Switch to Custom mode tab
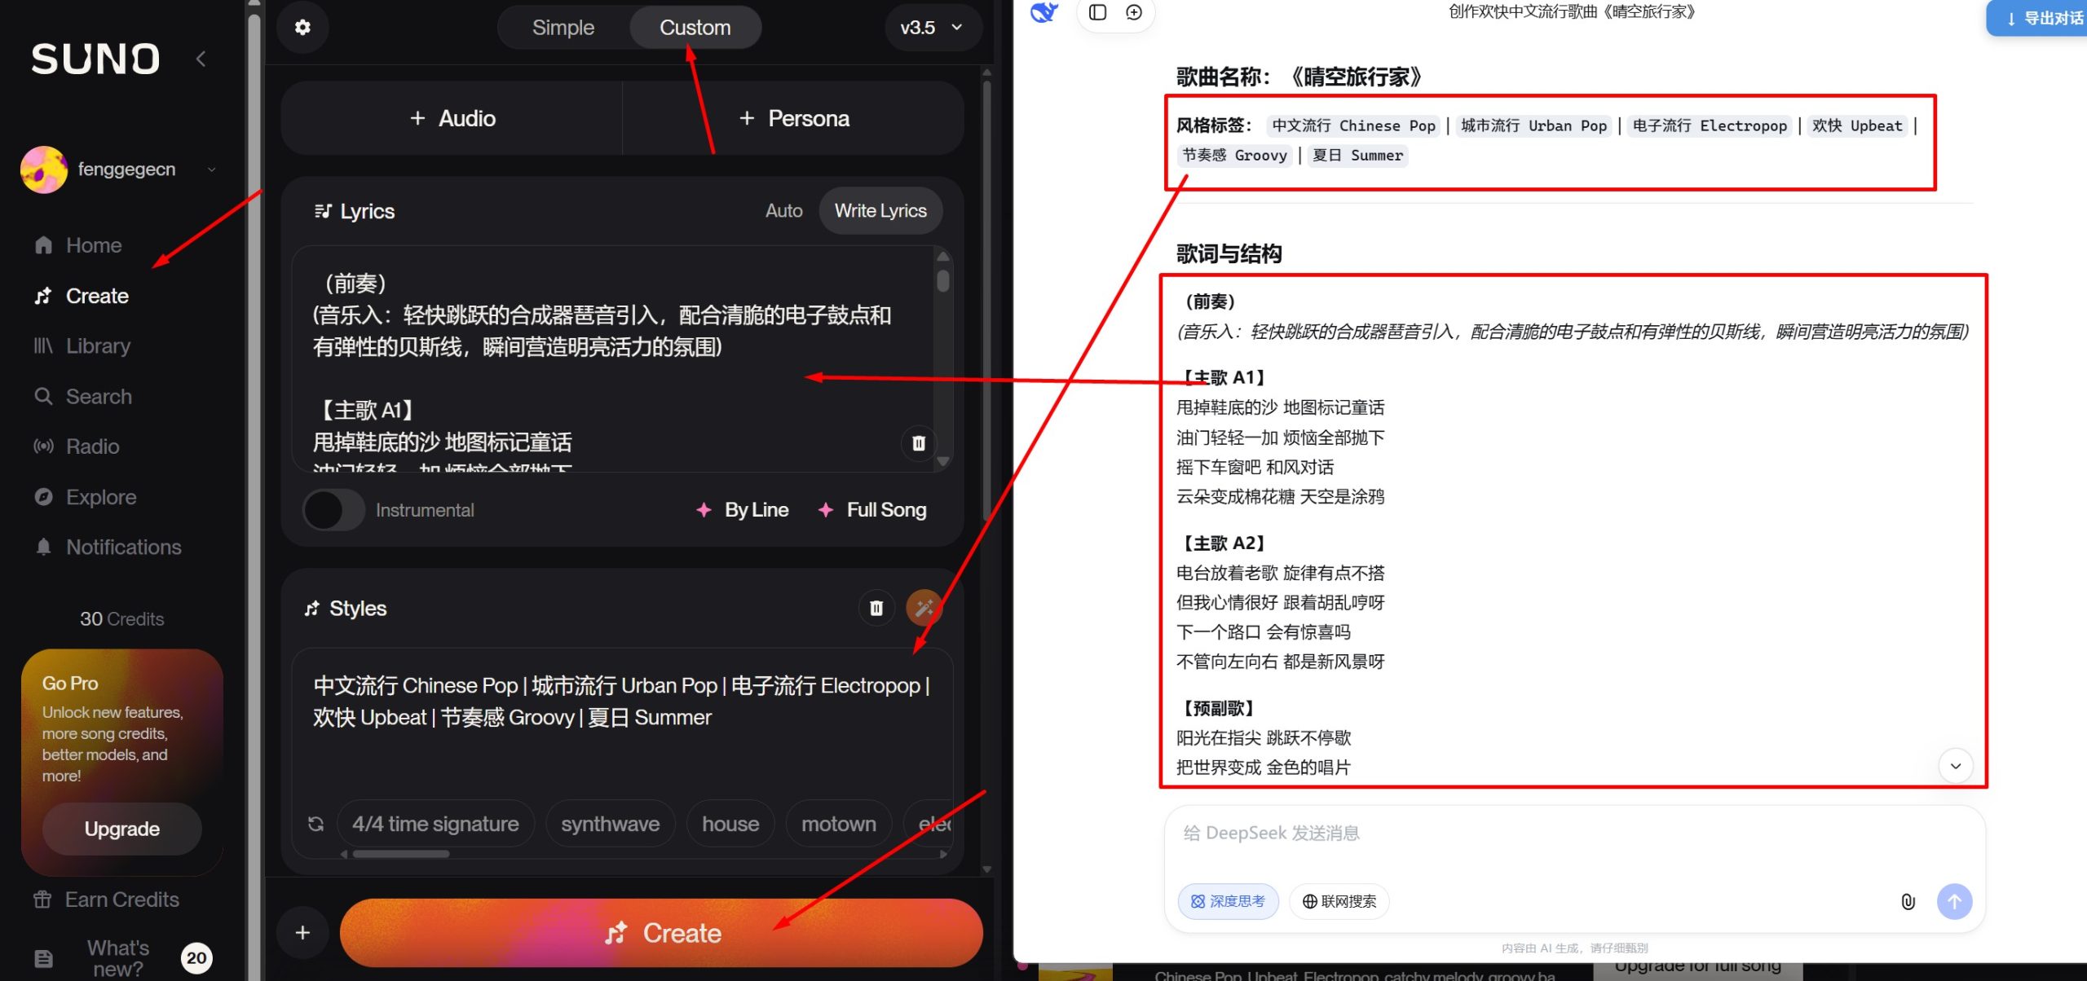This screenshot has width=2087, height=981. coord(695,28)
